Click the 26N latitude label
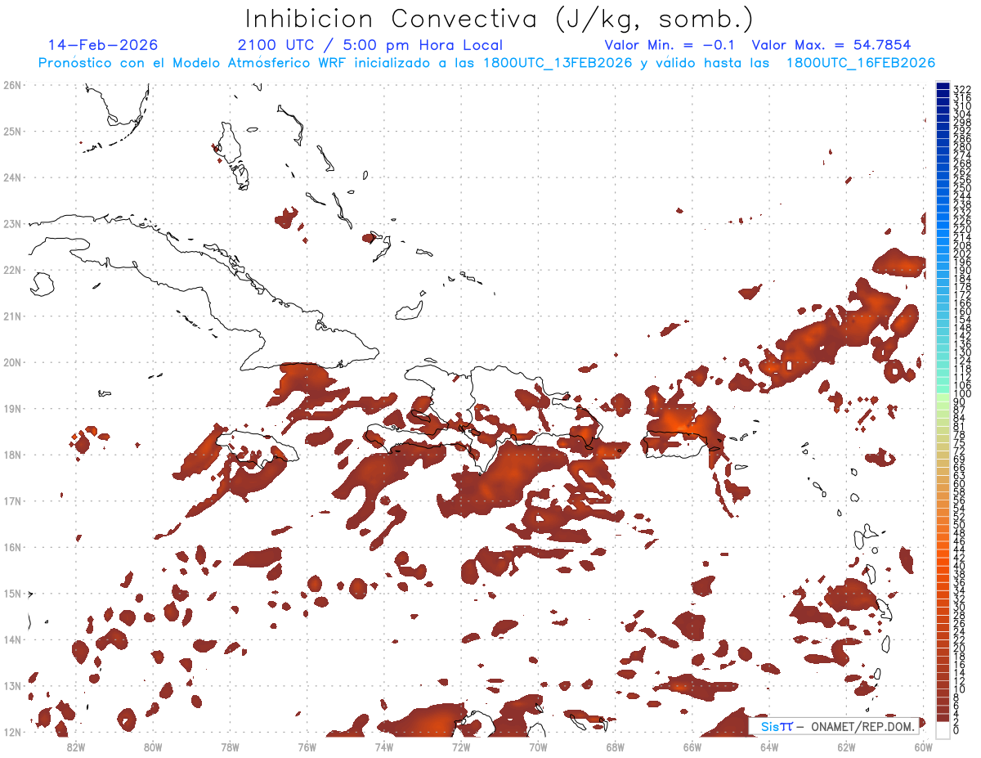Screen dimensions: 981x758 [x=11, y=84]
